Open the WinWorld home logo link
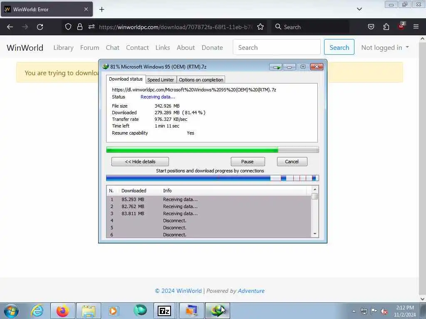This screenshot has width=426, height=319. pyautogui.click(x=25, y=48)
